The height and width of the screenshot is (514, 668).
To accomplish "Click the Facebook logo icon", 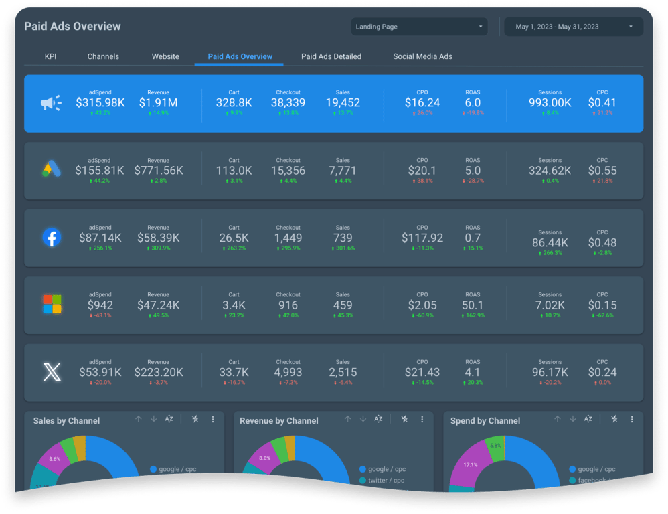I will point(52,237).
